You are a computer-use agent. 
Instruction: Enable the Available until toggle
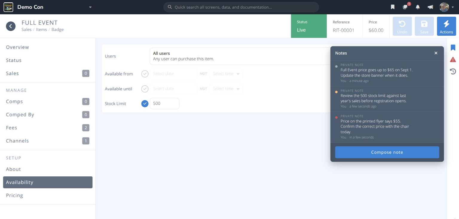click(x=145, y=89)
